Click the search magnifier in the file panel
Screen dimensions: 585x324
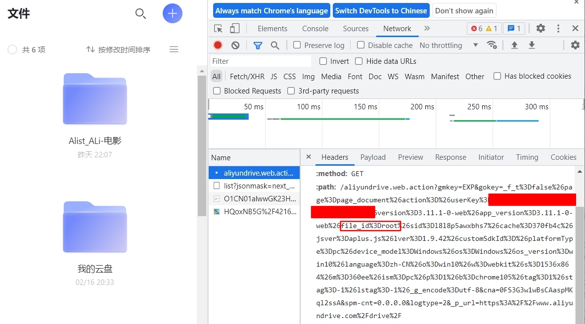point(140,14)
